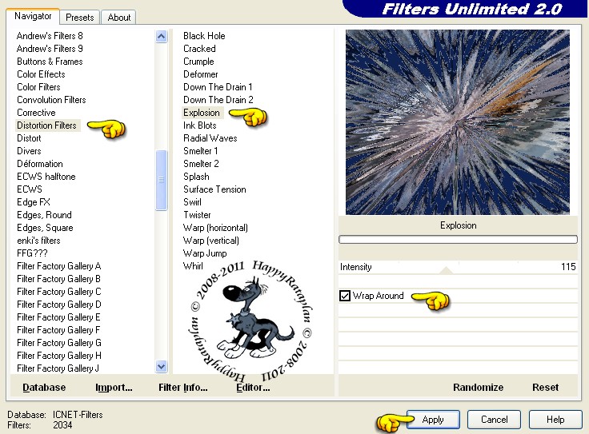Image resolution: width=589 pixels, height=434 pixels.
Task: Click the Explosion preview image
Action: pyautogui.click(x=458, y=122)
